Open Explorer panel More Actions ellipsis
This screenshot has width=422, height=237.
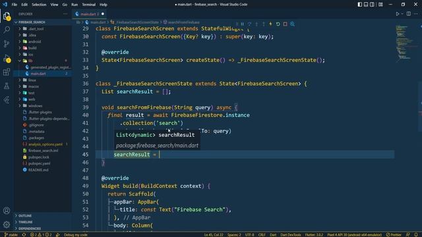point(65,14)
